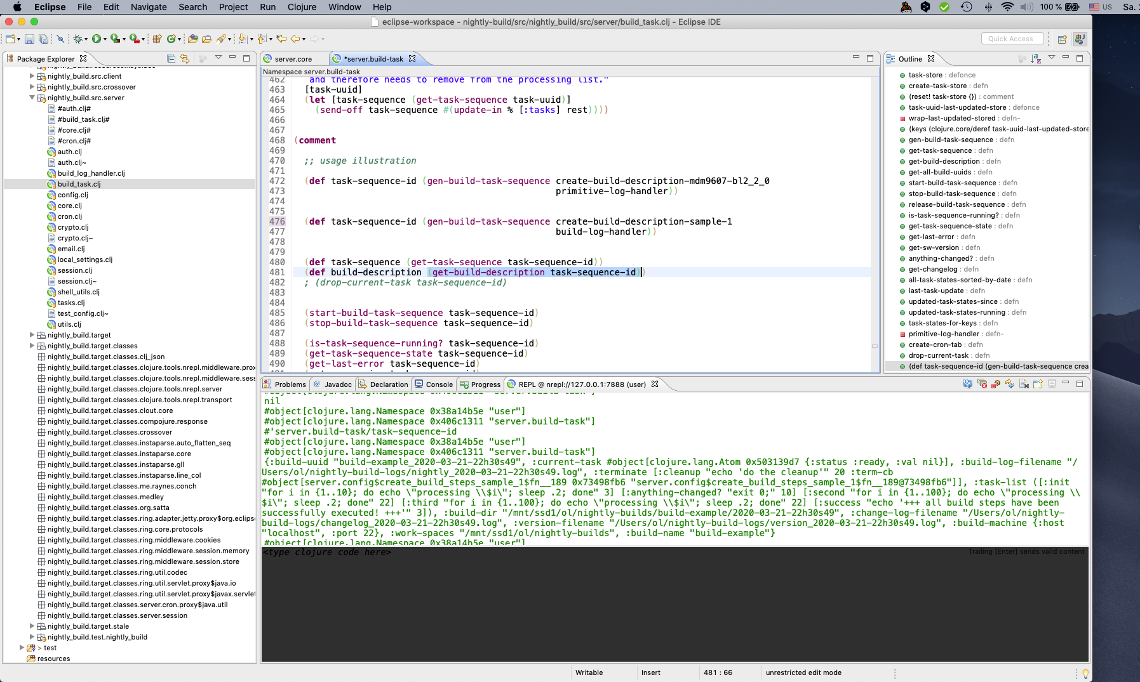The width and height of the screenshot is (1140, 682).
Task: Click the Save All icon
Action: pyautogui.click(x=43, y=39)
